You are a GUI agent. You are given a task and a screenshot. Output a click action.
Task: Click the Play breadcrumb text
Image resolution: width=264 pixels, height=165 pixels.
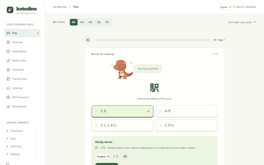[x=76, y=7]
